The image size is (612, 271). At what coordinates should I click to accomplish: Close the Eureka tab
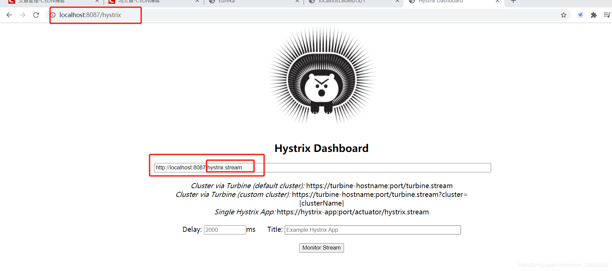click(x=297, y=1)
